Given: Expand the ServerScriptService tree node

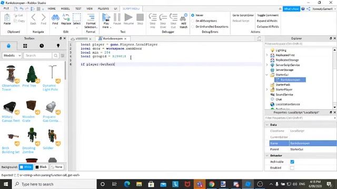Looking at the screenshot, I should point(267,65).
